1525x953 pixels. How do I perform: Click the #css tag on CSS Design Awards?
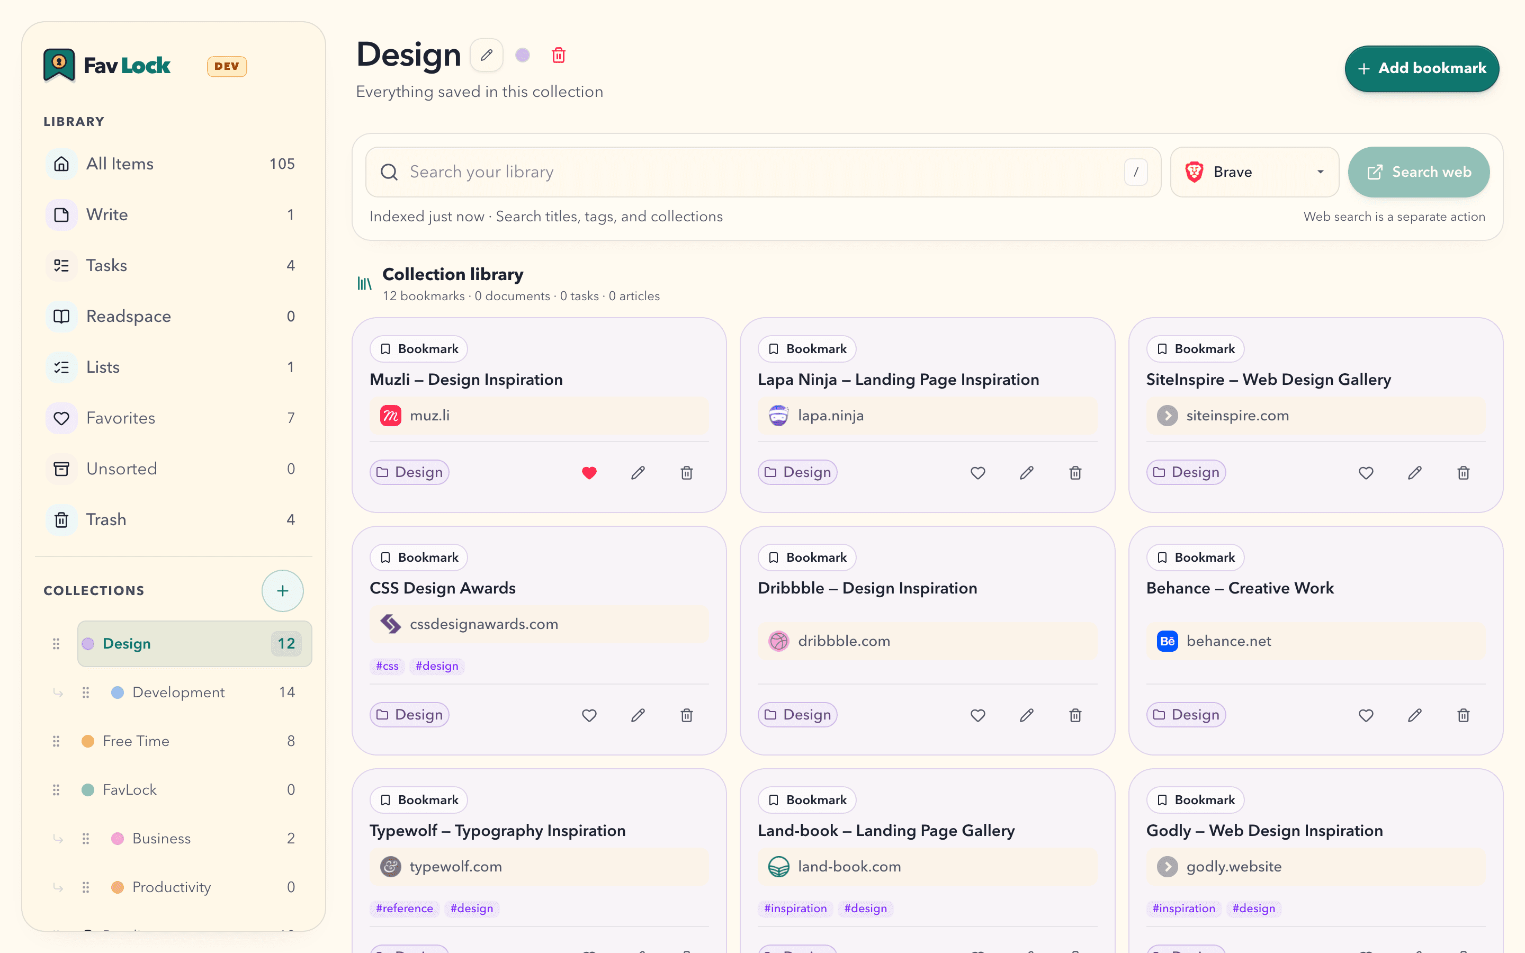point(387,666)
